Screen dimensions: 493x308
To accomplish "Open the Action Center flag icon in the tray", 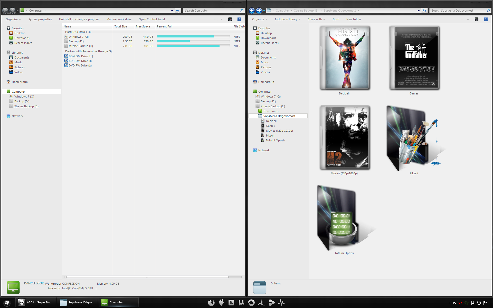I will pos(485,303).
